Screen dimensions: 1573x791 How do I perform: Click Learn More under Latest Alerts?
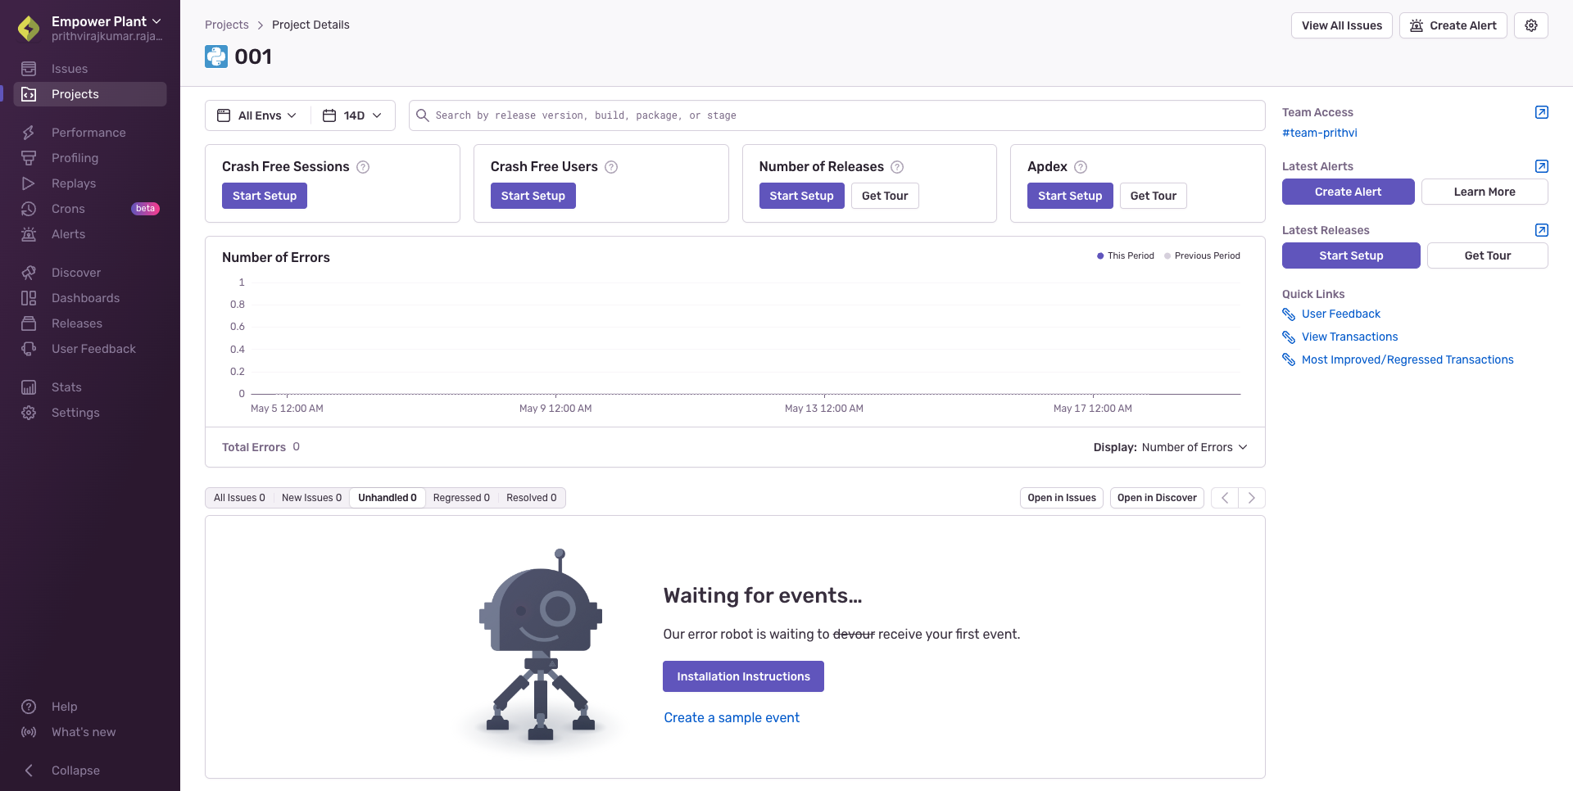click(1485, 192)
